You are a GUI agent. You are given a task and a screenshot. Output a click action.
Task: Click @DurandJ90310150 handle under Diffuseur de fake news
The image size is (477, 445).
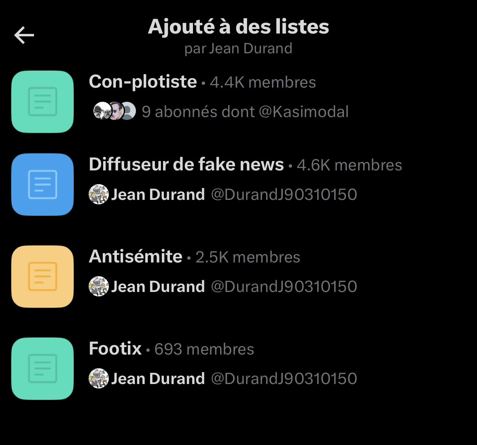(284, 194)
